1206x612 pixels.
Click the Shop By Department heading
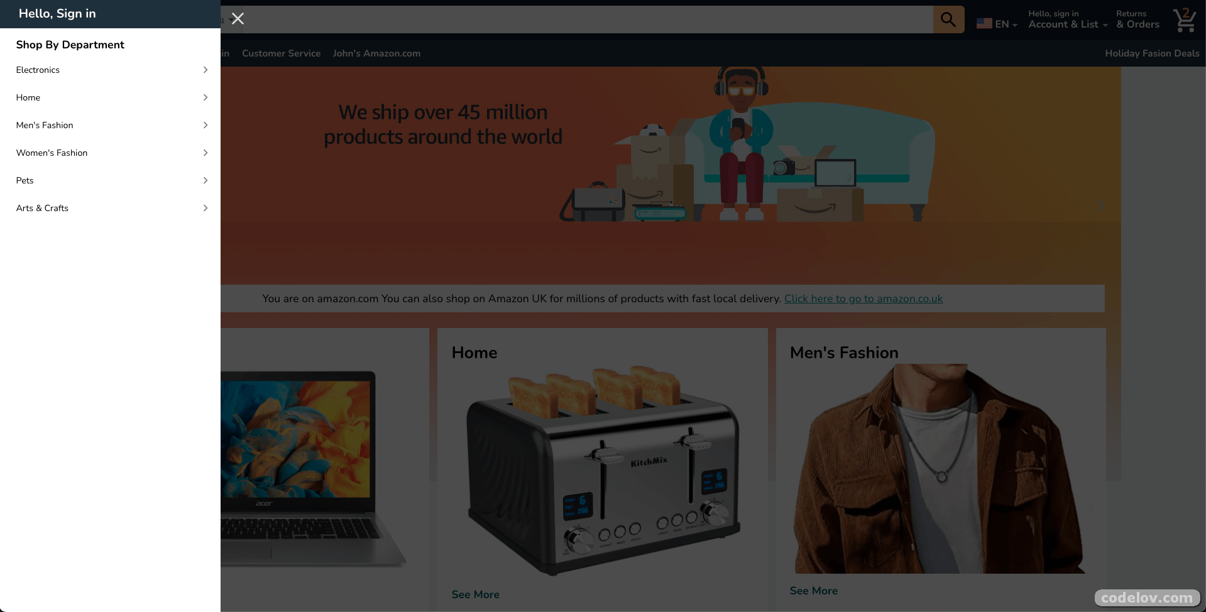pyautogui.click(x=70, y=45)
